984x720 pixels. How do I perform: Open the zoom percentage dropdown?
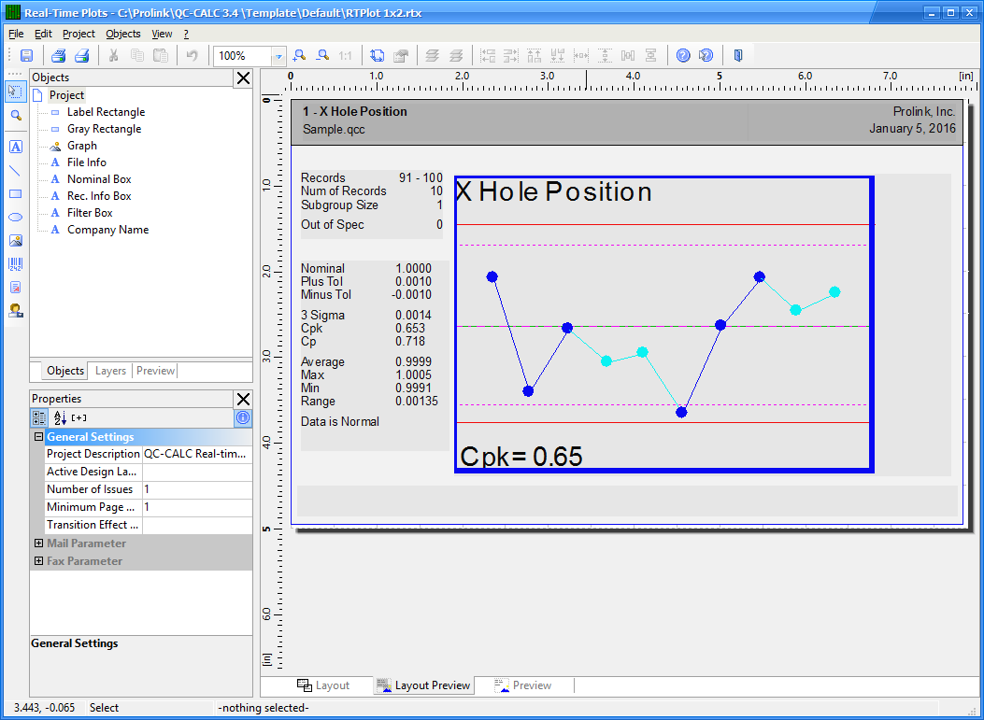[x=278, y=55]
